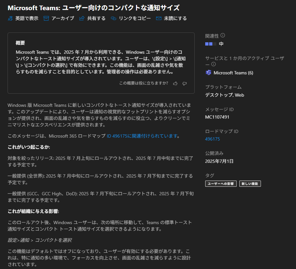
Task: Click the paragraph starting "対象を絞ったリリース"
Action: (x=100, y=162)
